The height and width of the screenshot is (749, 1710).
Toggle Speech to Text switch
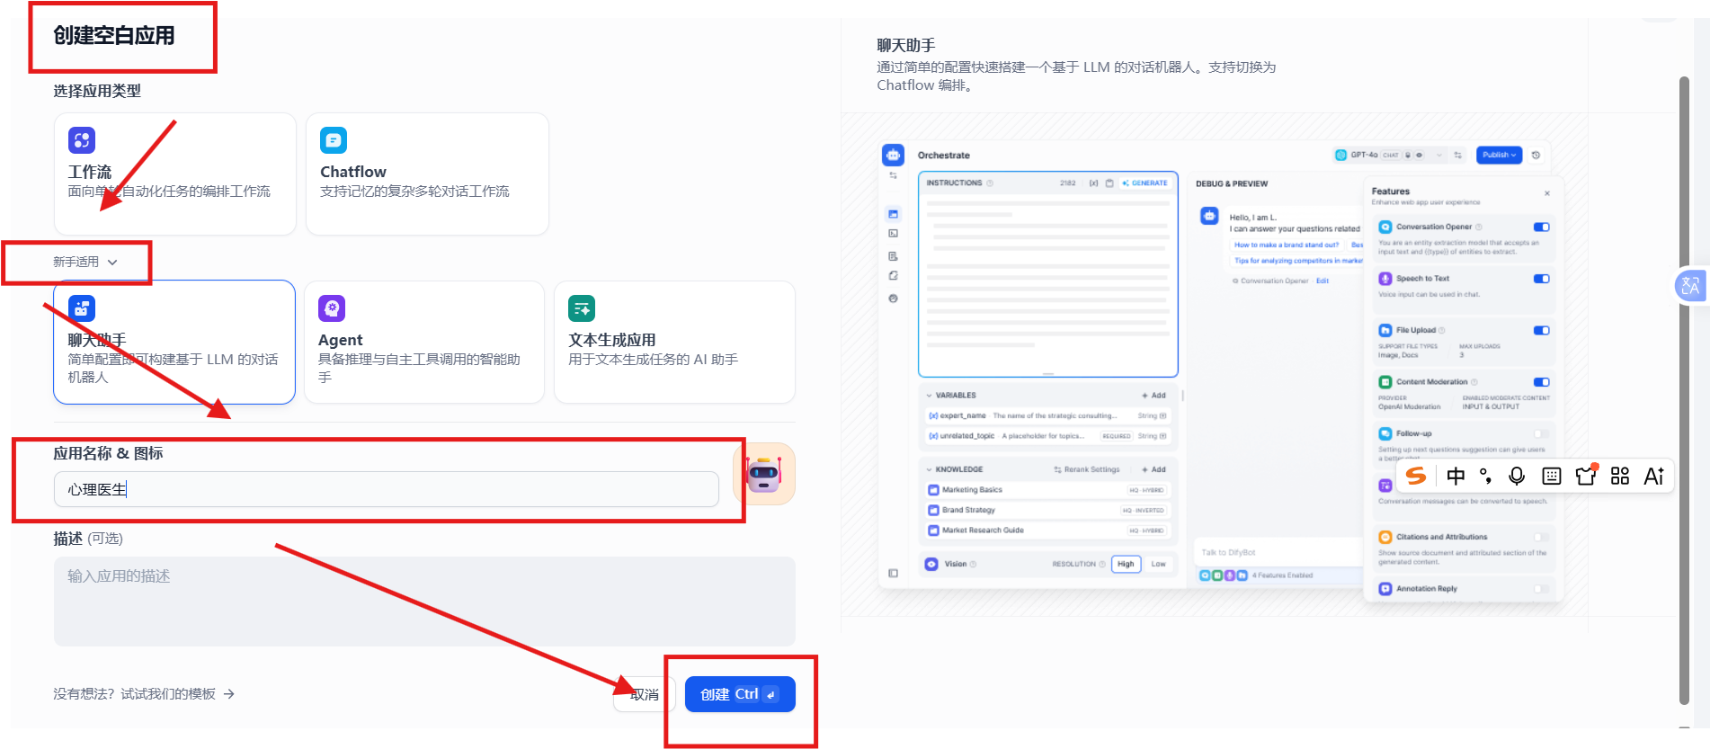[x=1542, y=279]
